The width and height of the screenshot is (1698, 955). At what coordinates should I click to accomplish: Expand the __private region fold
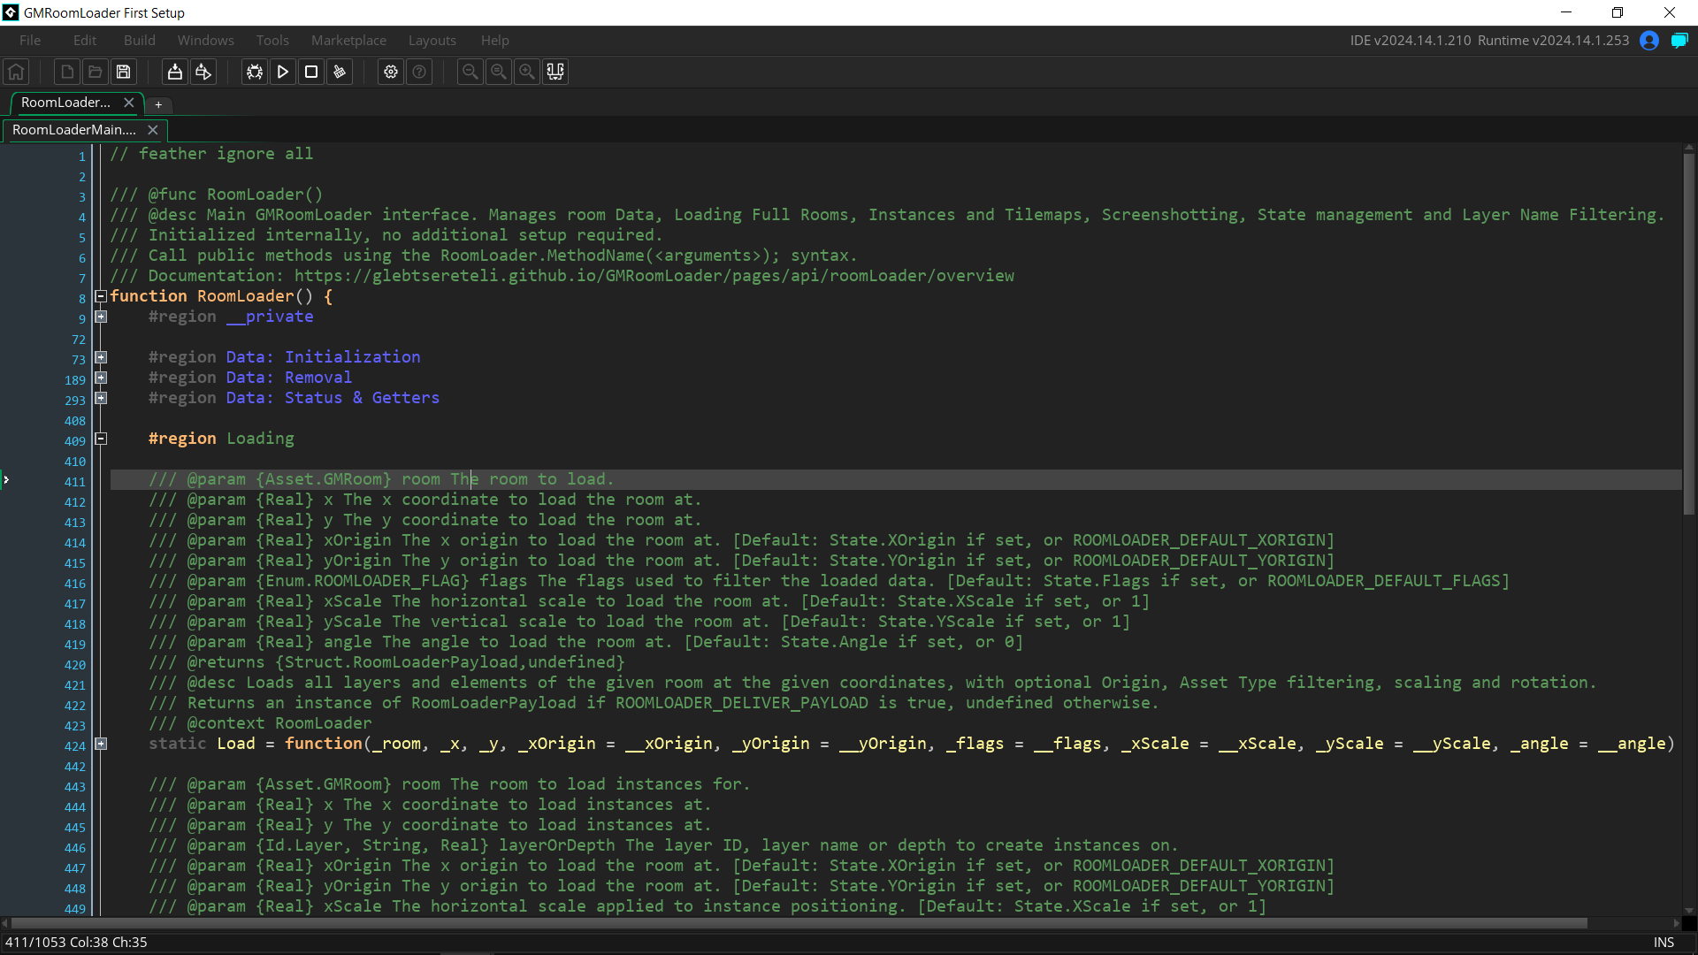[x=101, y=317]
